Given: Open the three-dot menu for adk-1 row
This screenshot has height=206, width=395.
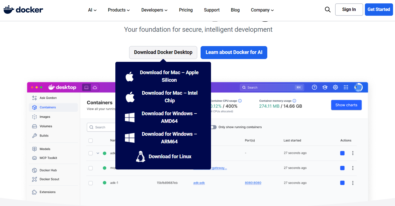Looking at the screenshot, I should (353, 183).
